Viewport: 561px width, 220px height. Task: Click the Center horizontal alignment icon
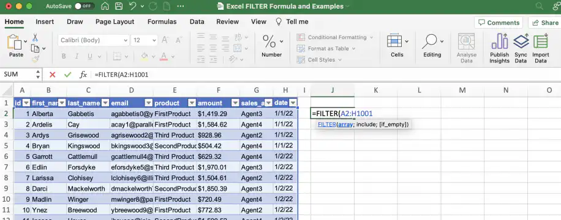point(213,48)
